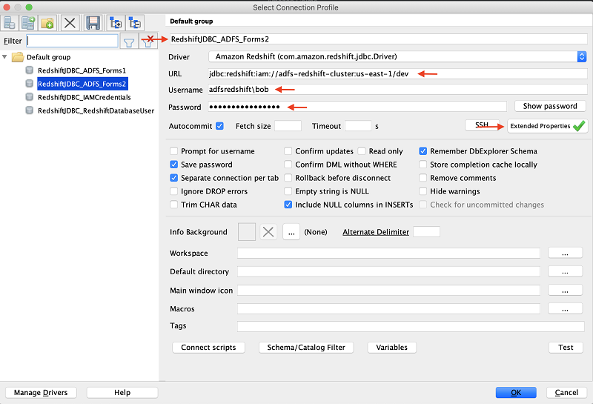This screenshot has width=593, height=404.
Task: Click the Default group folder icon
Action: click(x=18, y=57)
